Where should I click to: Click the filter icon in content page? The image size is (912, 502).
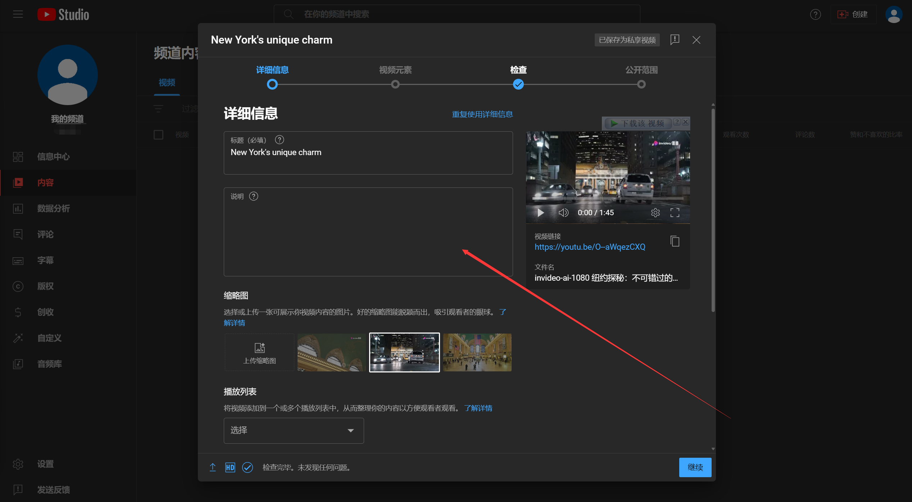pyautogui.click(x=158, y=109)
